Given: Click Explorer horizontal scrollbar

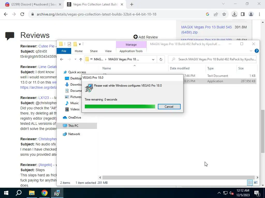Looking at the screenshot, I should pos(179,177).
